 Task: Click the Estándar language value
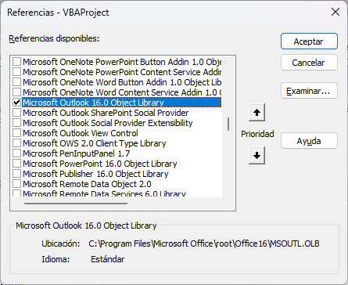click(107, 259)
